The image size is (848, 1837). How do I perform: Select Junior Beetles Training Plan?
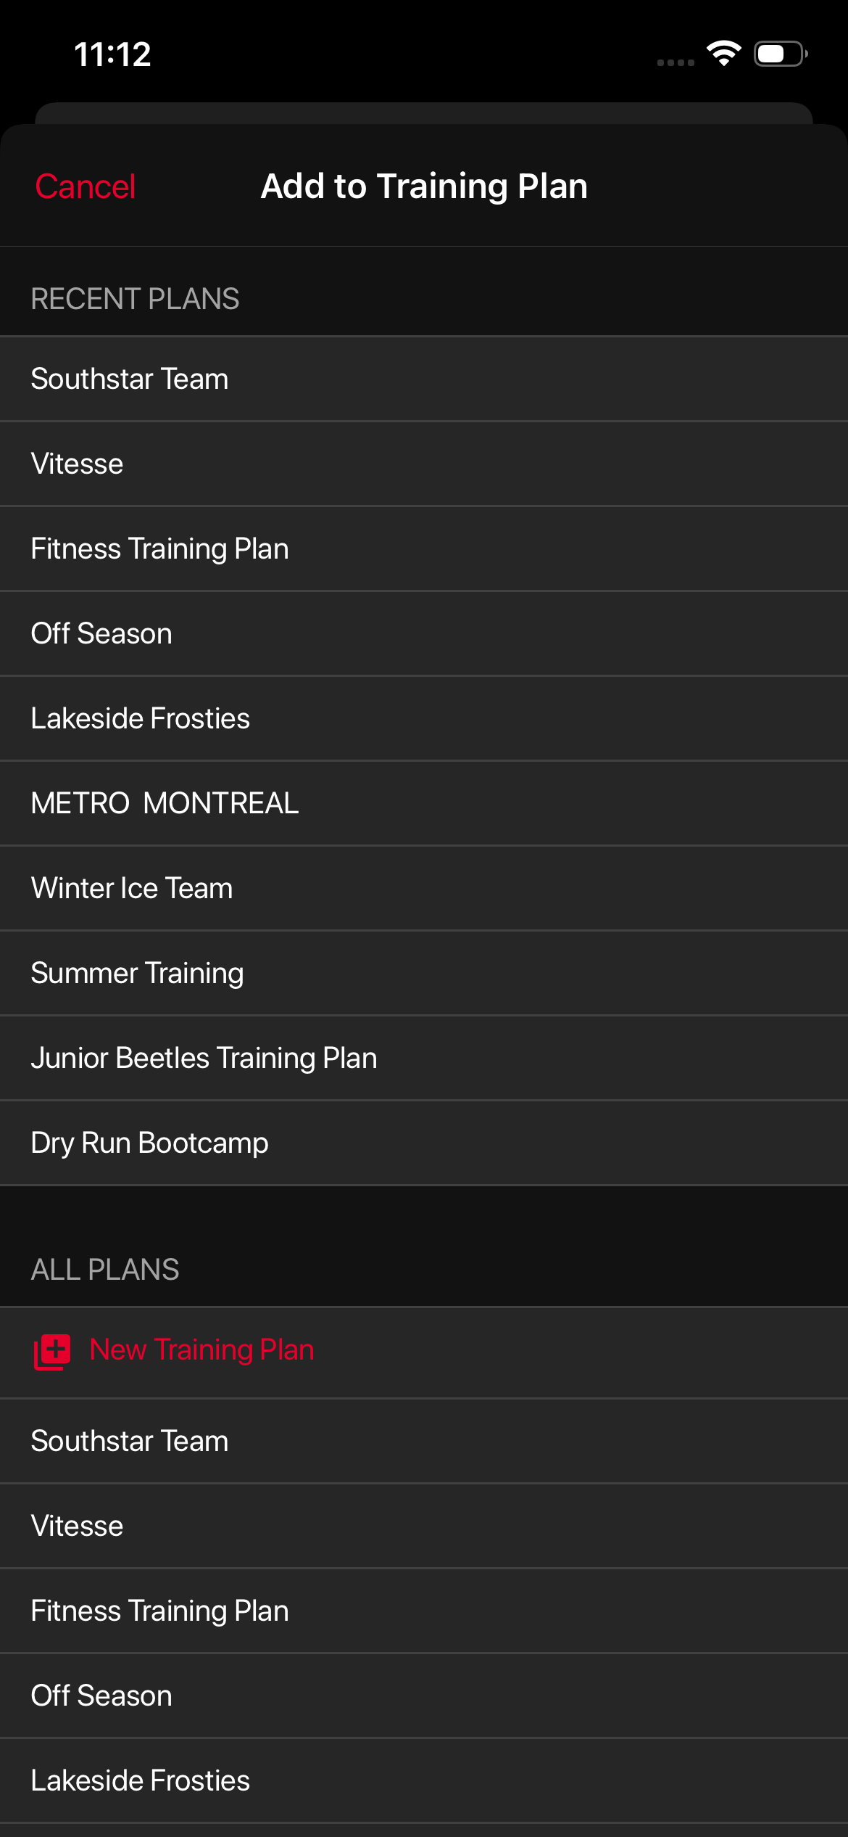pos(204,1057)
